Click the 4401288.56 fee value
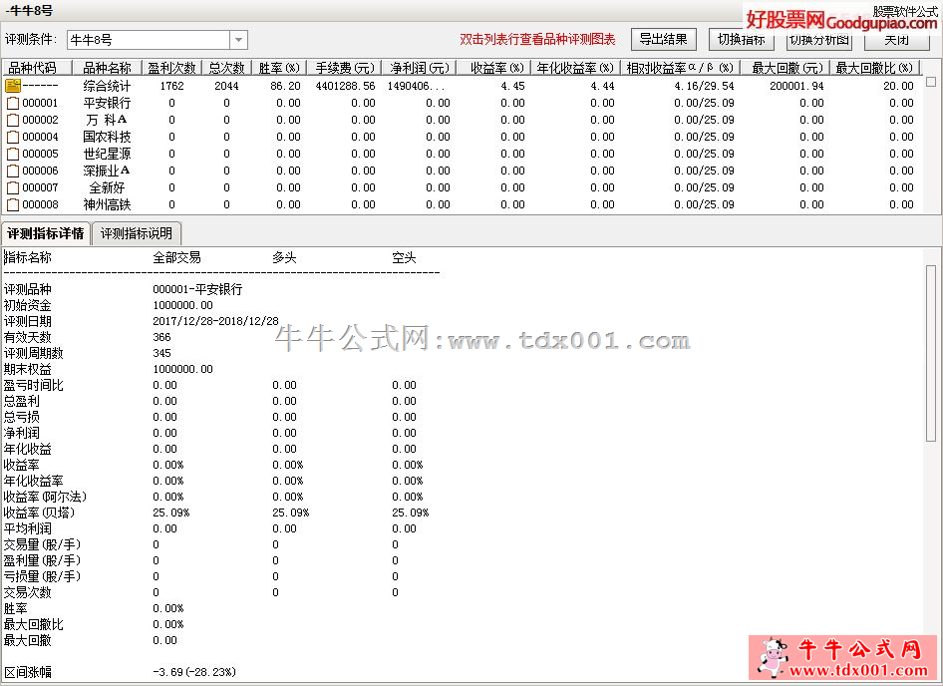 click(x=345, y=86)
